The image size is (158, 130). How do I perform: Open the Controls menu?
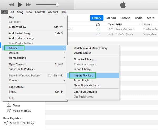pyautogui.click(x=40, y=12)
